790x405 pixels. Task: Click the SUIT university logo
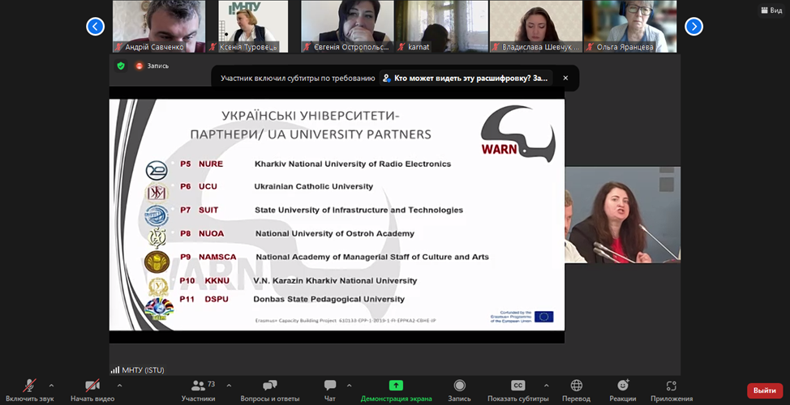pyautogui.click(x=157, y=215)
